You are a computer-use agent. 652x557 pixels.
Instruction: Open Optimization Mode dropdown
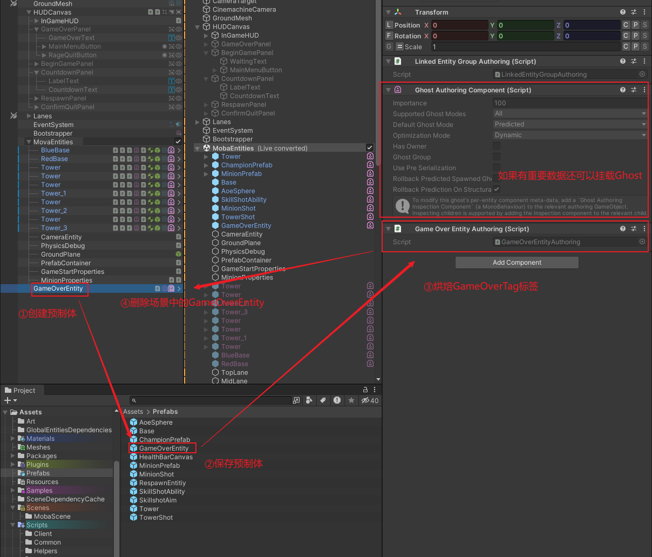570,135
